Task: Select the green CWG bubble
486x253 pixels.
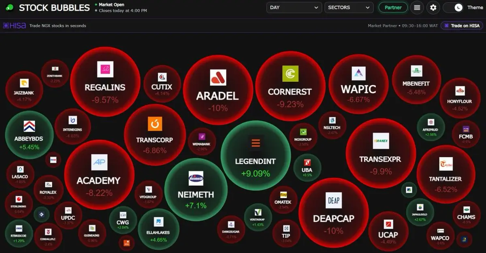Action: (x=123, y=220)
